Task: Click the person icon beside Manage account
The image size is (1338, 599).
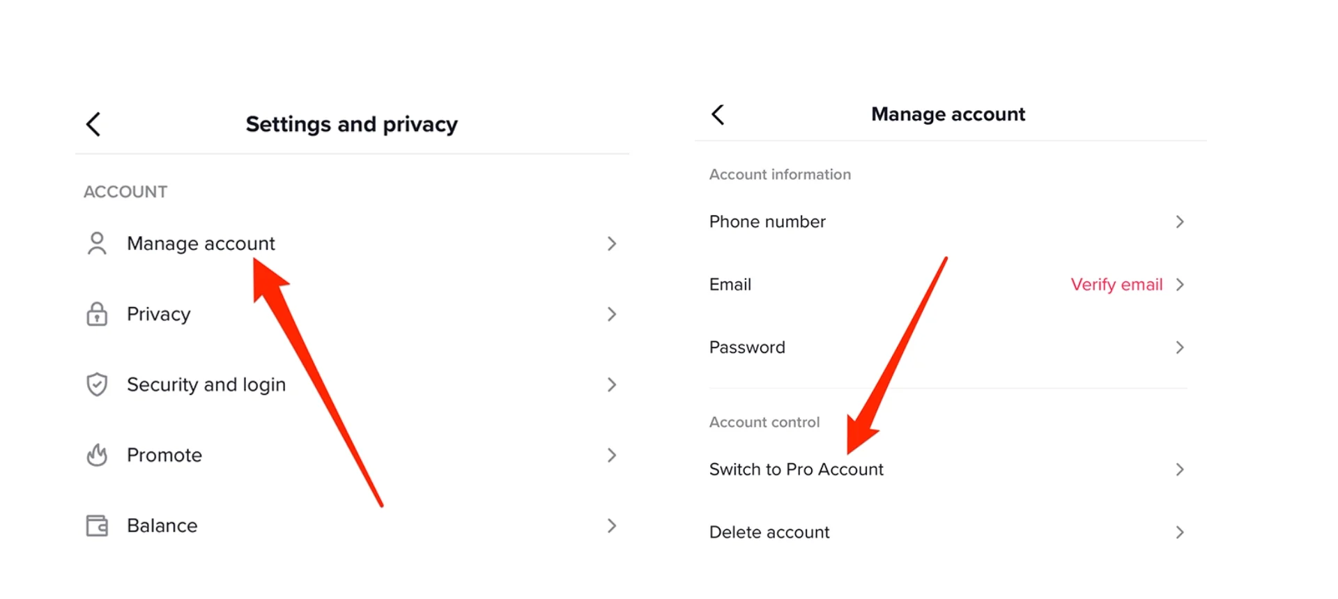Action: click(x=97, y=244)
